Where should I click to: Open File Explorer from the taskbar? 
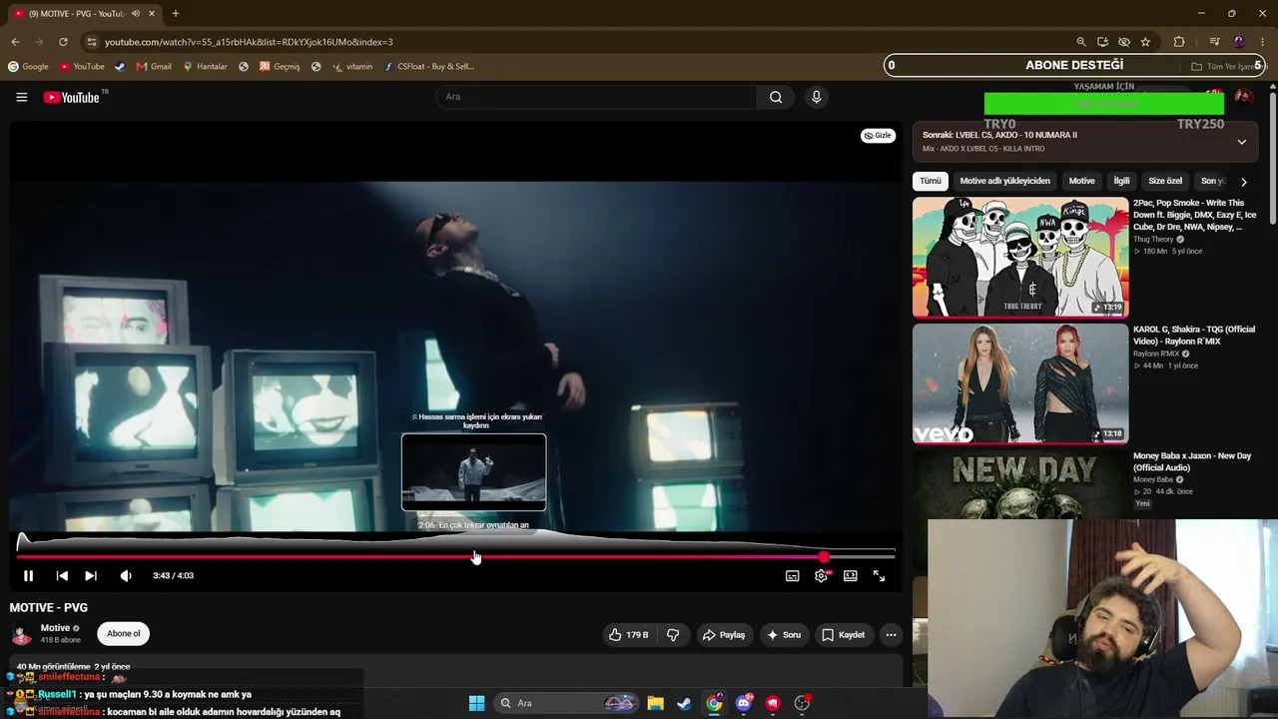(x=655, y=703)
